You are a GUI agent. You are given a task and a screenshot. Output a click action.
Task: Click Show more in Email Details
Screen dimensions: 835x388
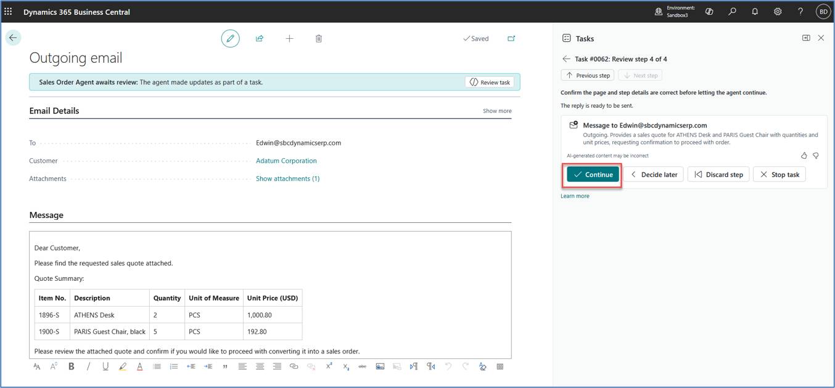(x=497, y=111)
